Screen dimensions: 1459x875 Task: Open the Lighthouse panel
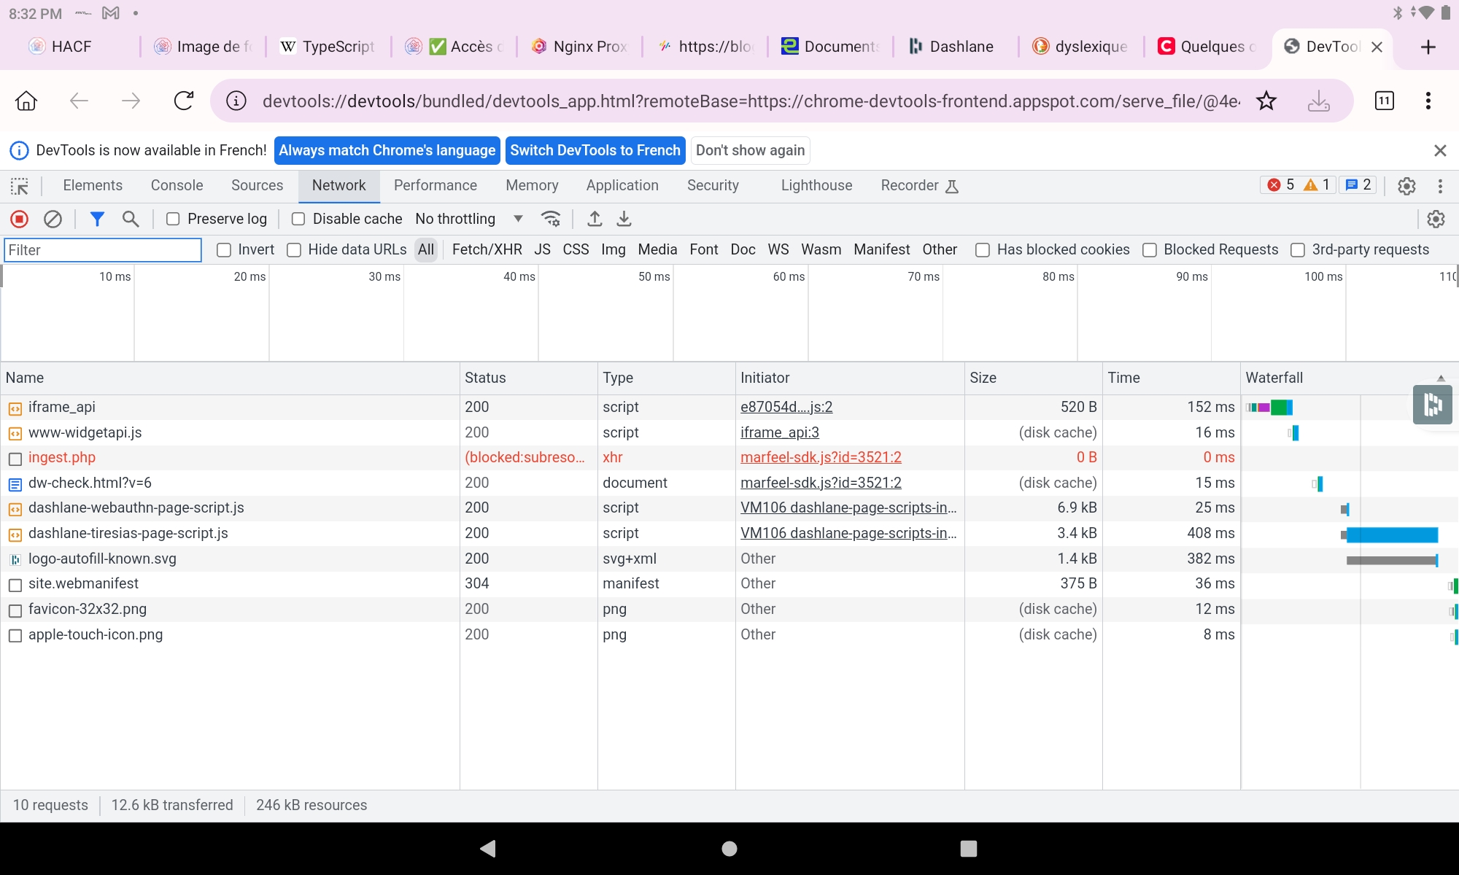tap(816, 185)
